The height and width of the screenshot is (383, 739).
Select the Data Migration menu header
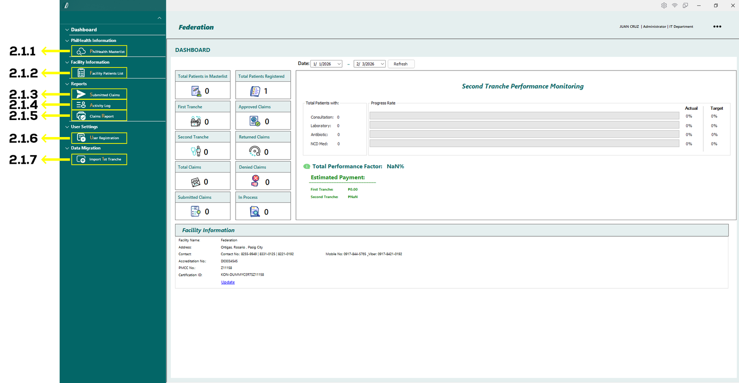[85, 148]
